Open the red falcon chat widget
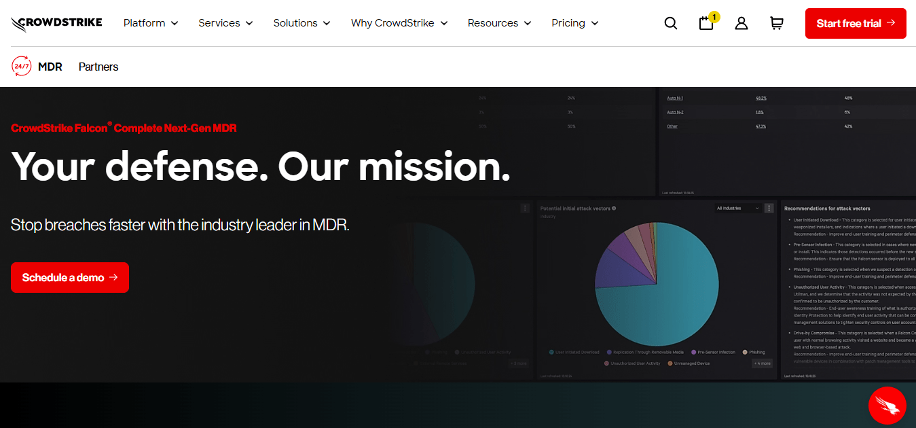 (x=887, y=406)
